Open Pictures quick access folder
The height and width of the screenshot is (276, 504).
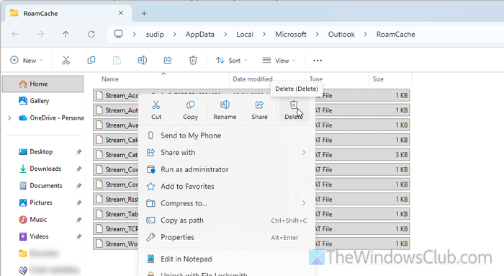pyautogui.click(x=41, y=202)
